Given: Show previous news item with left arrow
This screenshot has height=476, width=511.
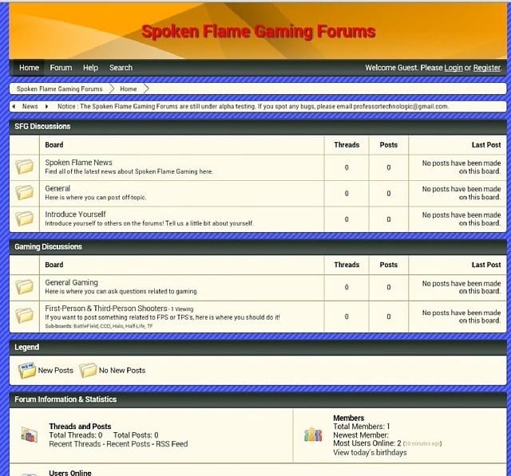Looking at the screenshot, I should (x=14, y=106).
